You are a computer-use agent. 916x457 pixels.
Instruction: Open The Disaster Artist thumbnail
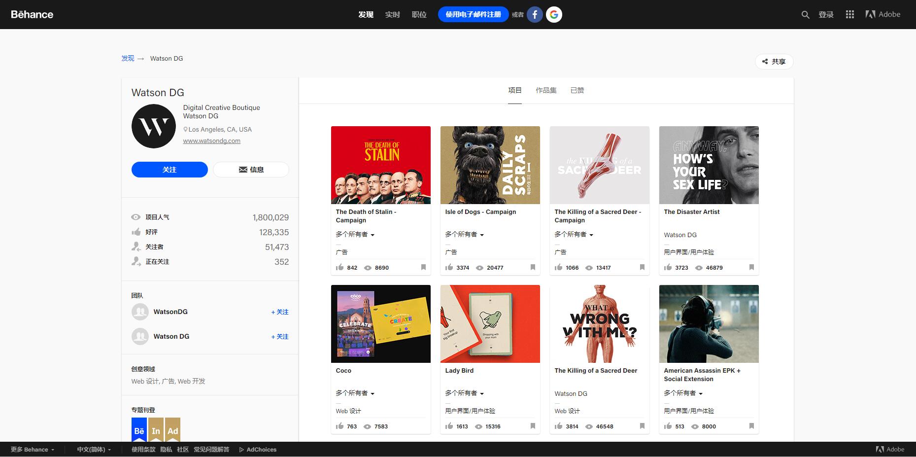[709, 165]
